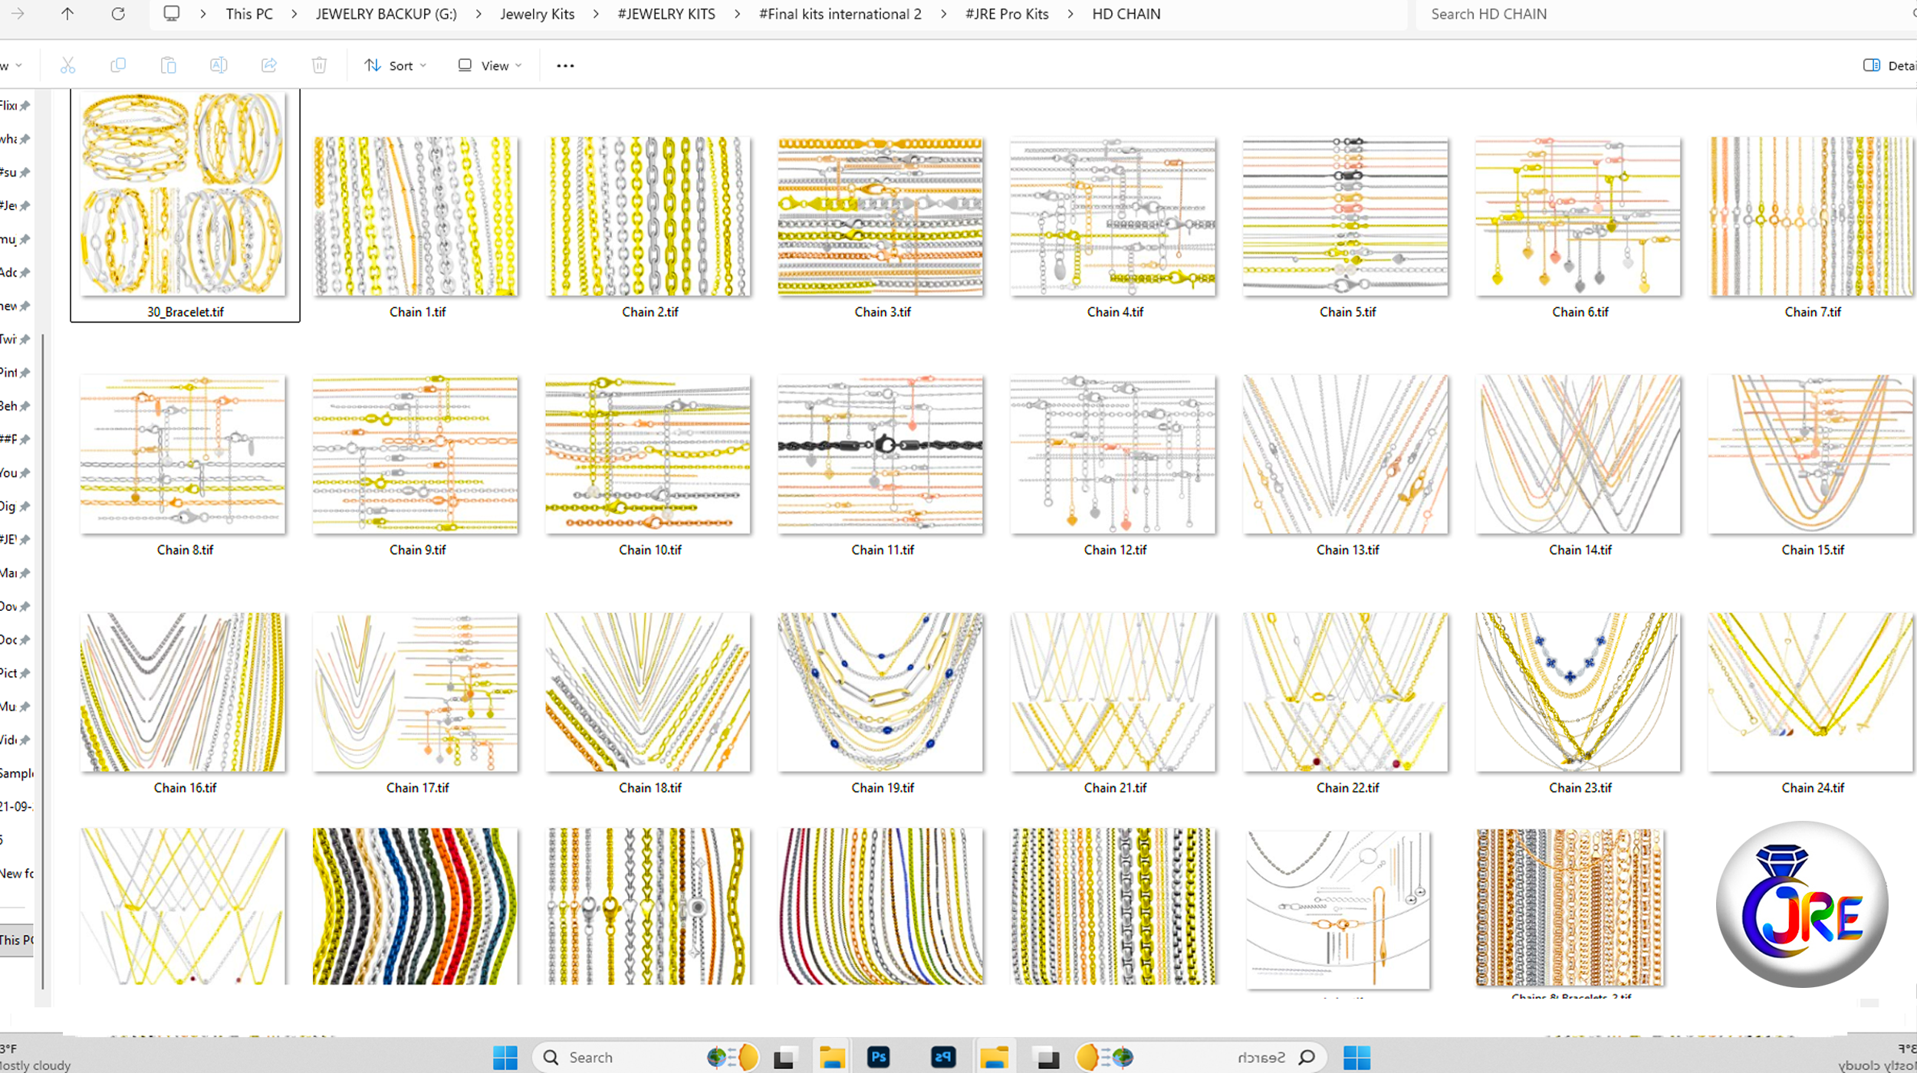Expand chevron after #JRE Pro Kits breadcrumb
1917x1073 pixels.
point(1070,14)
